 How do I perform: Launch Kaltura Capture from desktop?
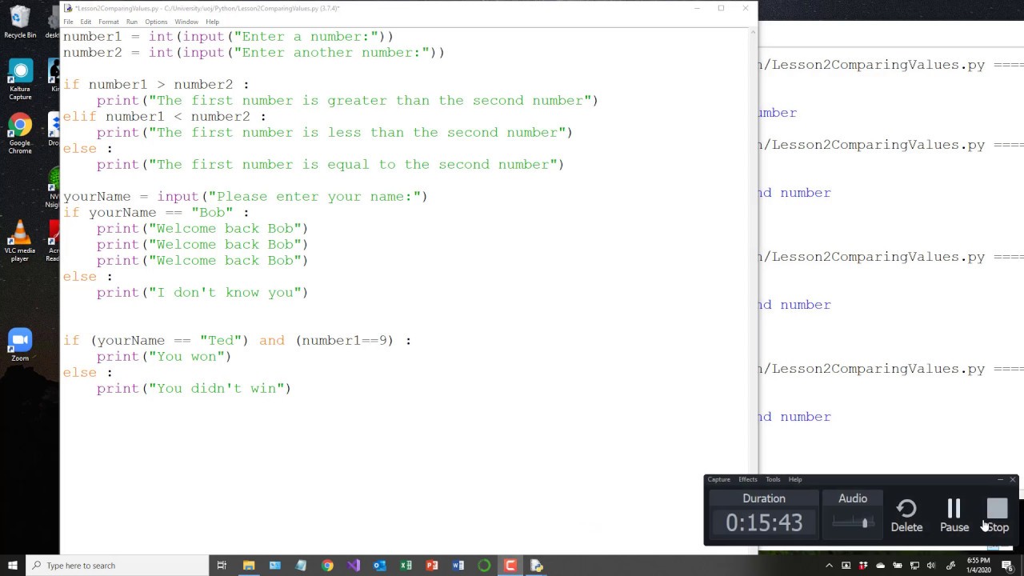20,80
